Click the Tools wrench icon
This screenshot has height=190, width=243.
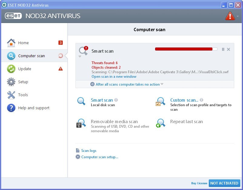click(11, 95)
